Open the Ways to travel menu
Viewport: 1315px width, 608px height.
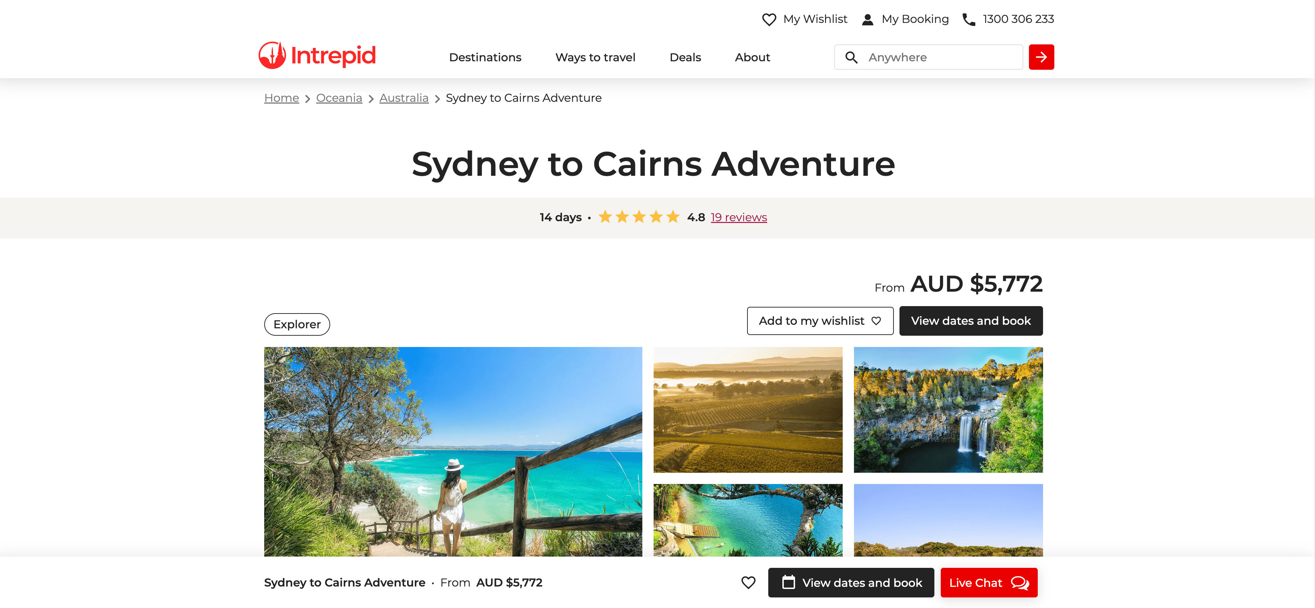(595, 57)
